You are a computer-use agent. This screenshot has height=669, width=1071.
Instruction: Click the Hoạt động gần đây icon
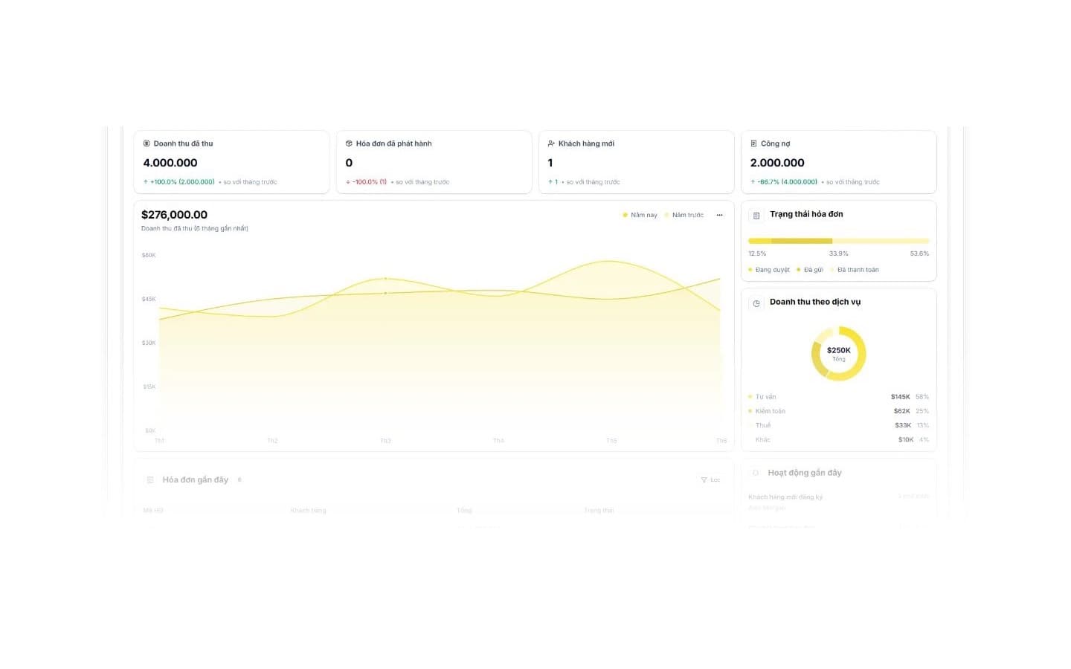tap(756, 473)
